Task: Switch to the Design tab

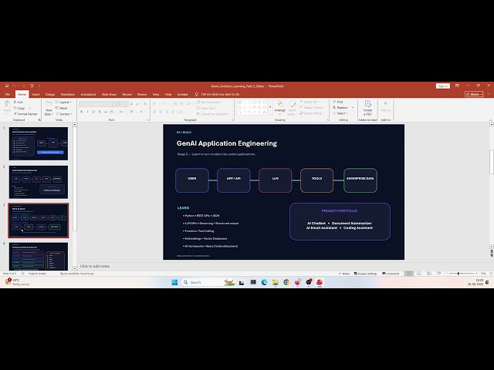Action: [x=49, y=94]
